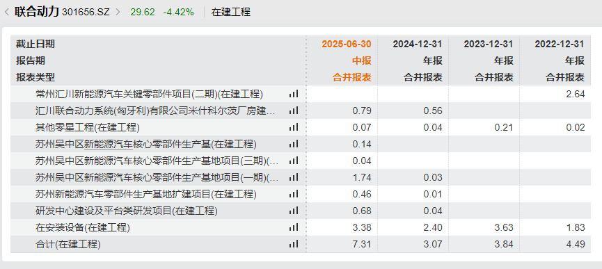This screenshot has height=269, width=602.
Task: Open chart for 合计(在建工程) row
Action: [293, 244]
